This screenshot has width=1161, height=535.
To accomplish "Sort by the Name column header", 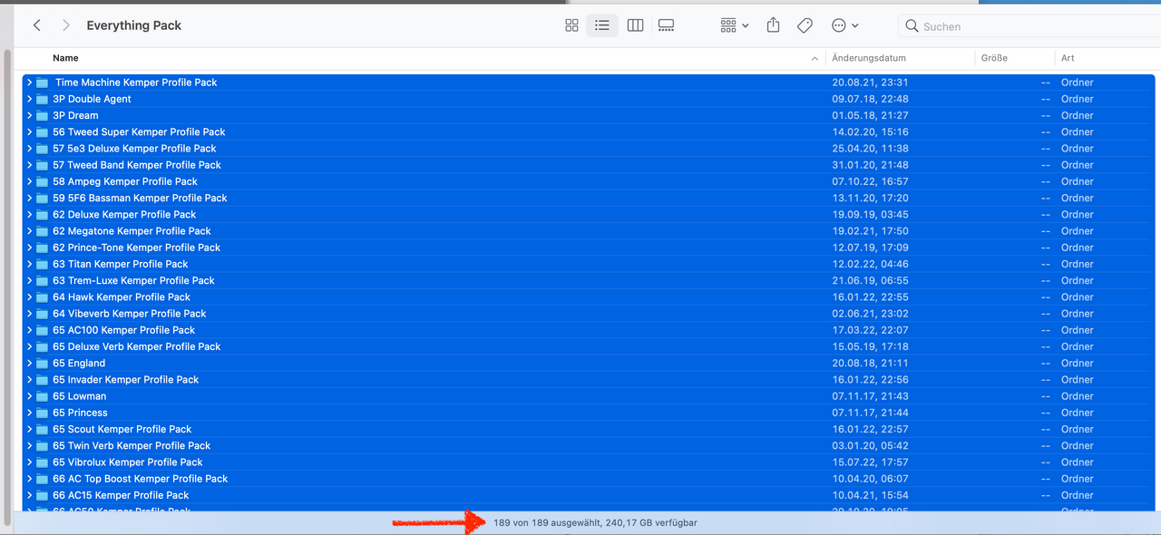I will pos(65,58).
